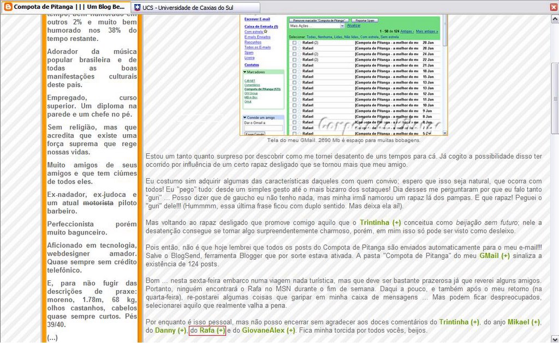
Task: Click 'Escrever E-mail' in the Gmail image
Action: pos(257,19)
